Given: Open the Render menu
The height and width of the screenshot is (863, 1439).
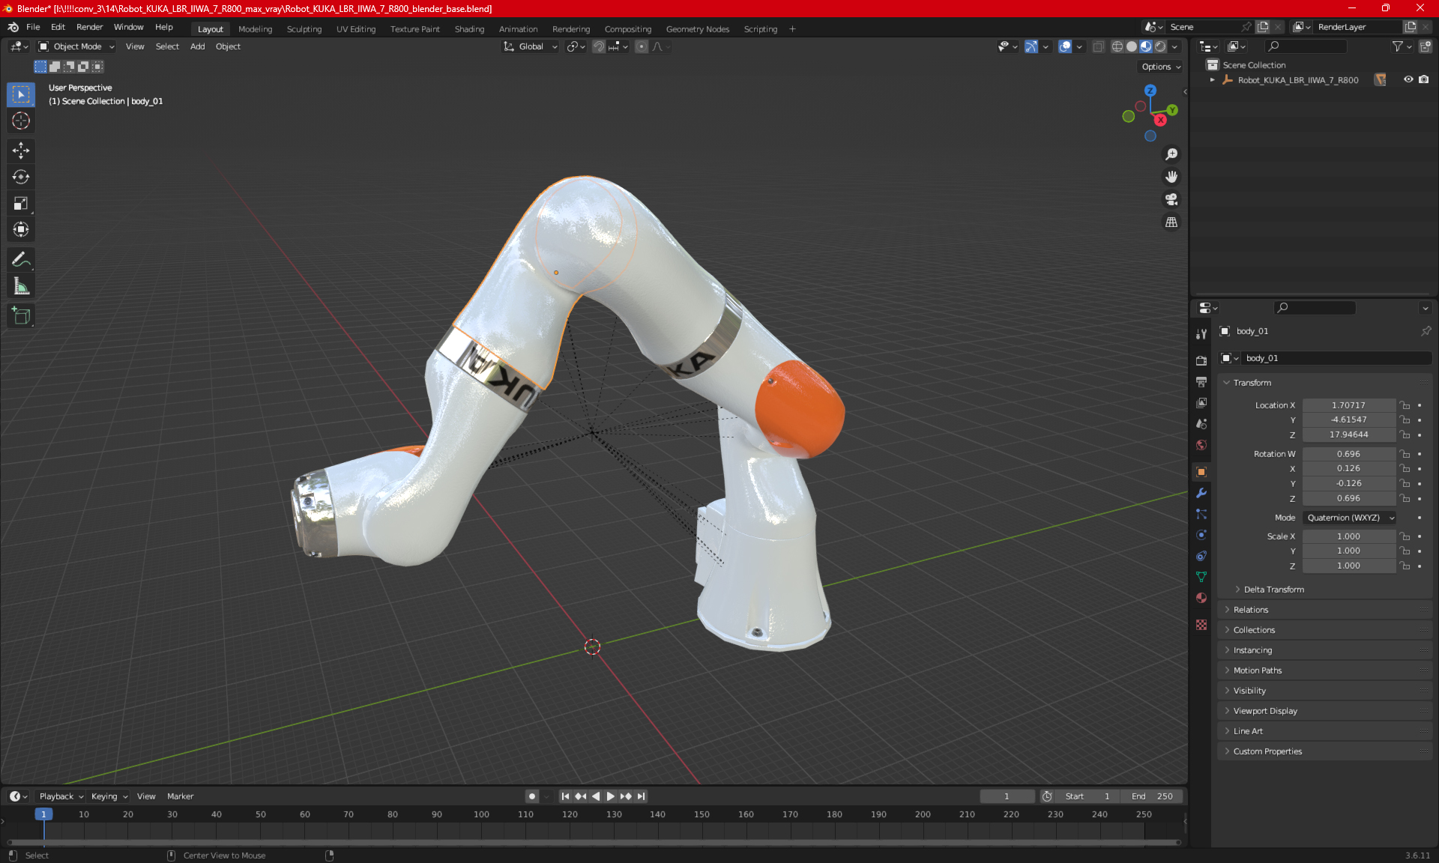Looking at the screenshot, I should click(x=89, y=27).
